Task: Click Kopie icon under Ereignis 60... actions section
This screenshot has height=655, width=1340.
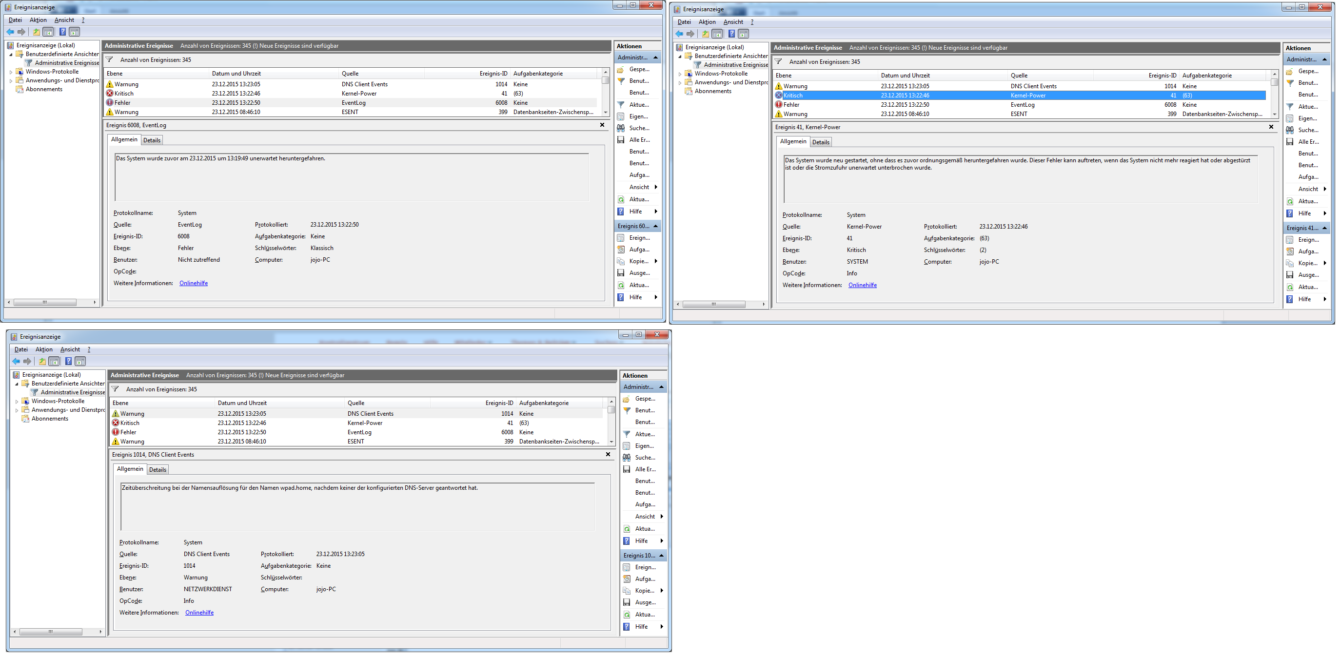Action: (621, 261)
